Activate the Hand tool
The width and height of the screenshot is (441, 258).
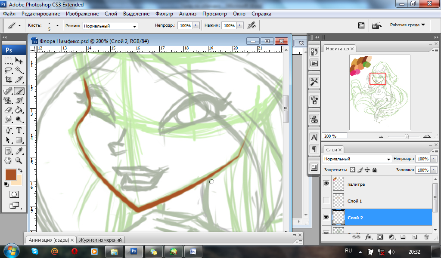click(x=8, y=161)
